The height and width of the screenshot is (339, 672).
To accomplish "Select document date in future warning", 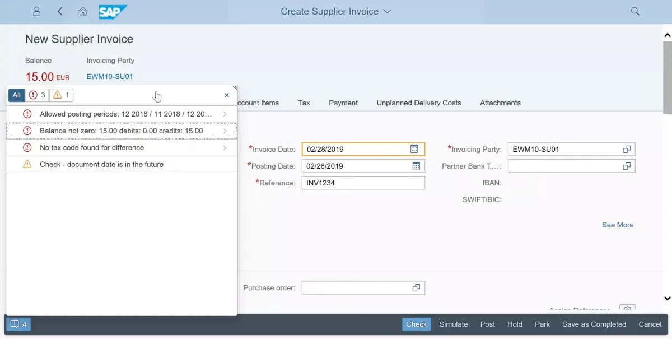I will click(122, 164).
